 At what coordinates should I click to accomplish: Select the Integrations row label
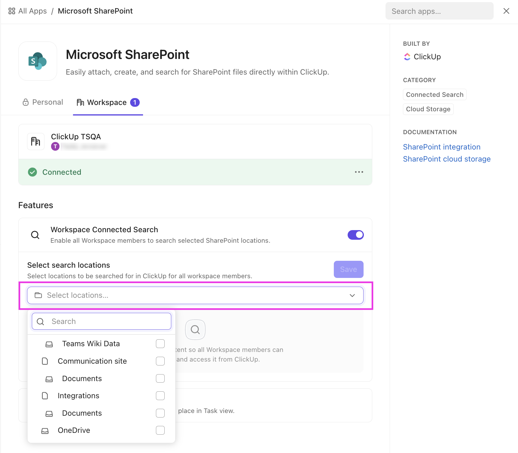(78, 396)
